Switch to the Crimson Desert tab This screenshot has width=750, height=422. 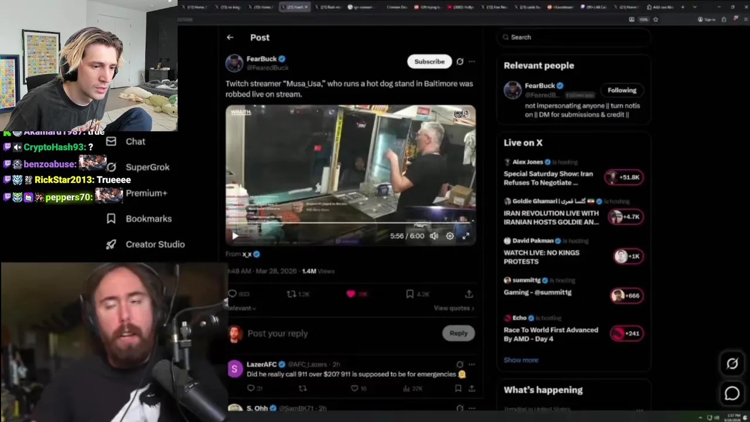point(397,7)
